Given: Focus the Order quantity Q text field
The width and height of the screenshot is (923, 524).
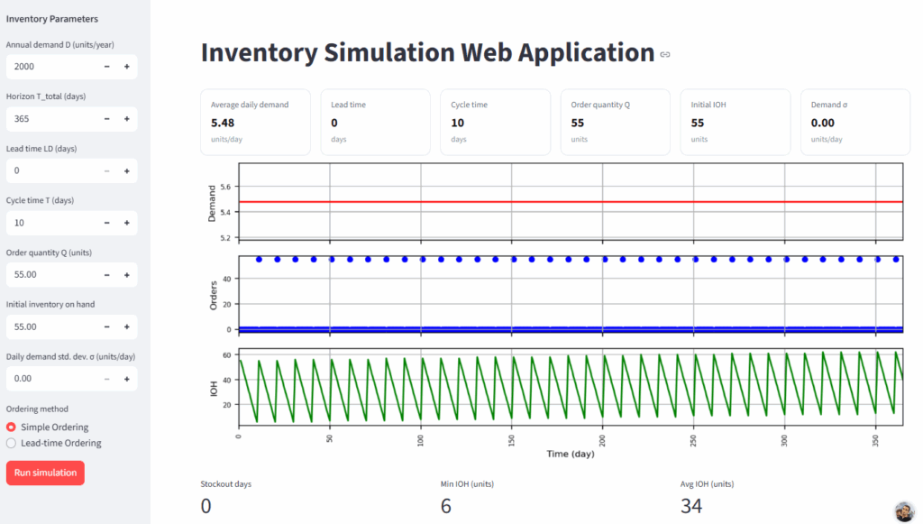Looking at the screenshot, I should pyautogui.click(x=50, y=275).
